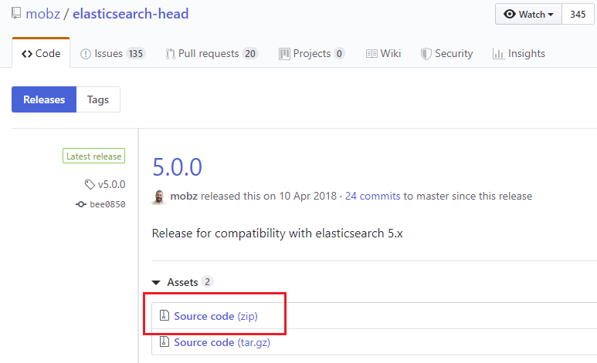Click the tag icon beside v5.0.0
Screen dimensions: 597x363
click(x=90, y=185)
